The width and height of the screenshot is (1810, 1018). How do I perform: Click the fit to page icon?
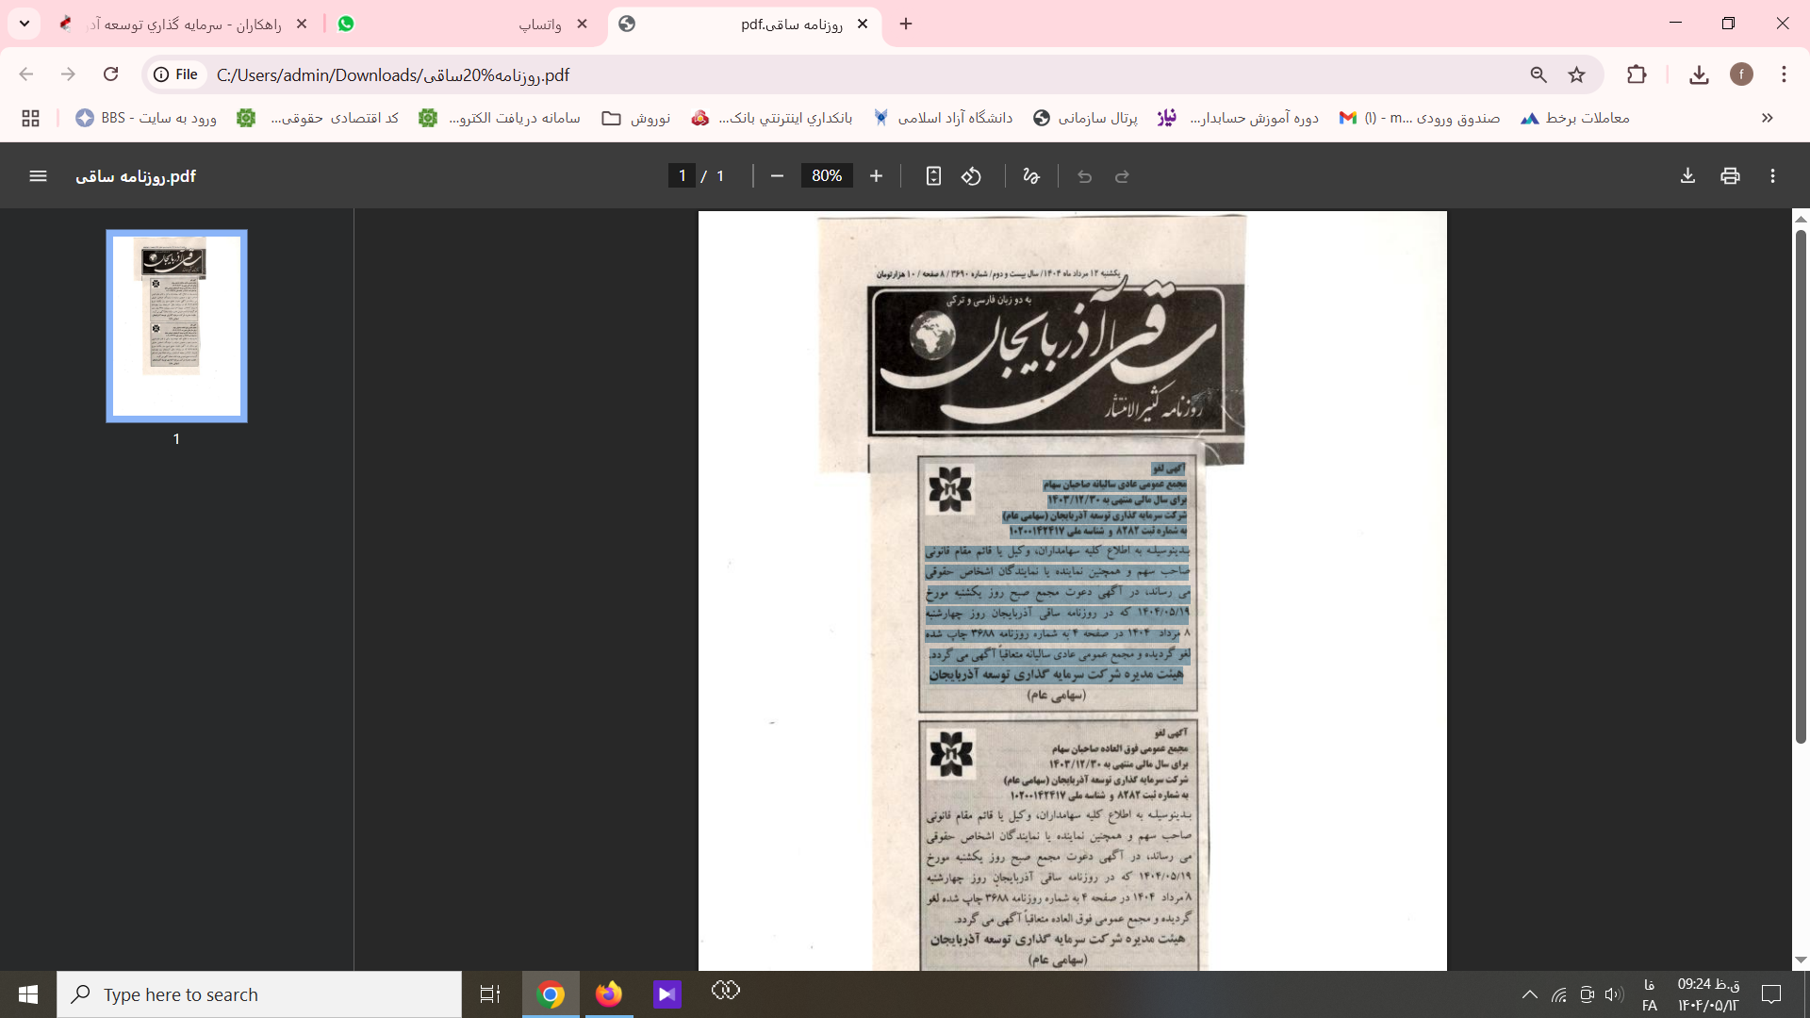[933, 176]
